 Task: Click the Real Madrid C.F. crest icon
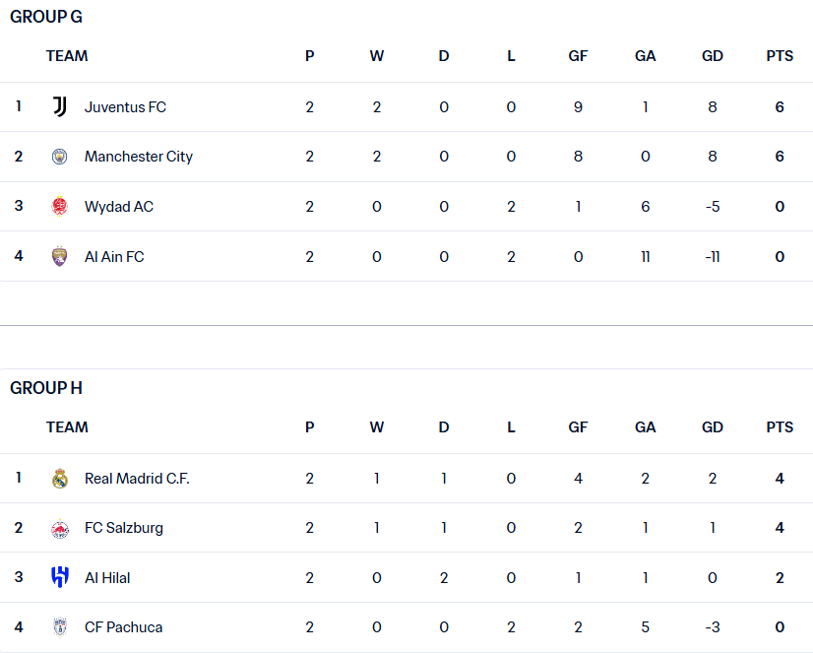point(60,479)
